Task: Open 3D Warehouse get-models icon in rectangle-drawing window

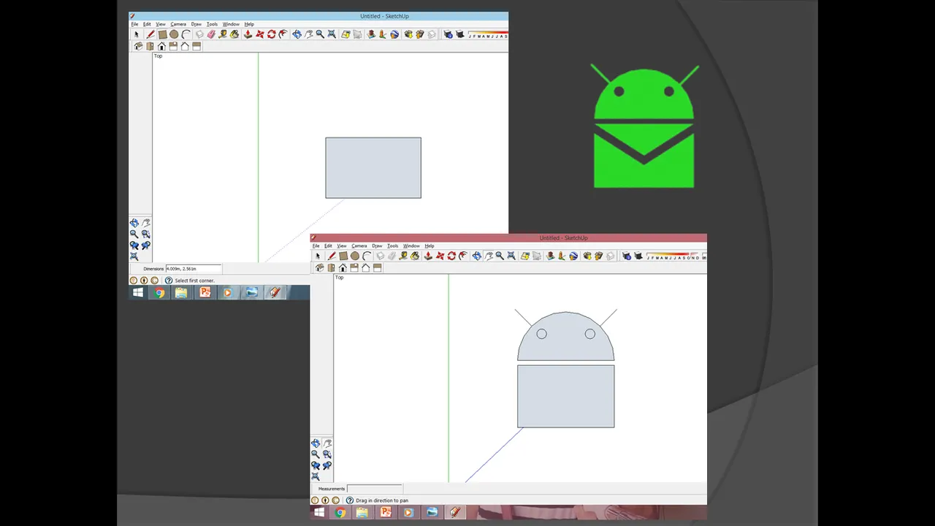Action: point(408,34)
